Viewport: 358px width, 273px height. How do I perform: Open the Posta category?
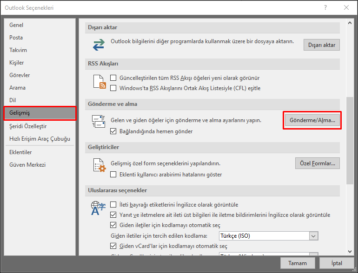(40, 38)
